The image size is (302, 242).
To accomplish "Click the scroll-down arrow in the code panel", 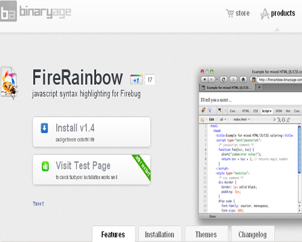I will pos(300,211).
